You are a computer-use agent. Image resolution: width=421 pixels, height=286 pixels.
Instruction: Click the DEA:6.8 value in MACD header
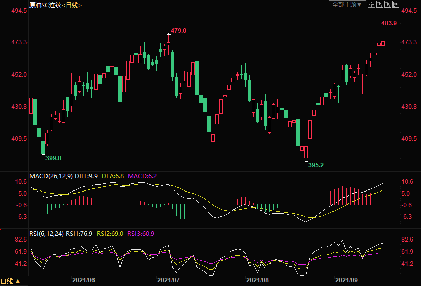(x=113, y=176)
